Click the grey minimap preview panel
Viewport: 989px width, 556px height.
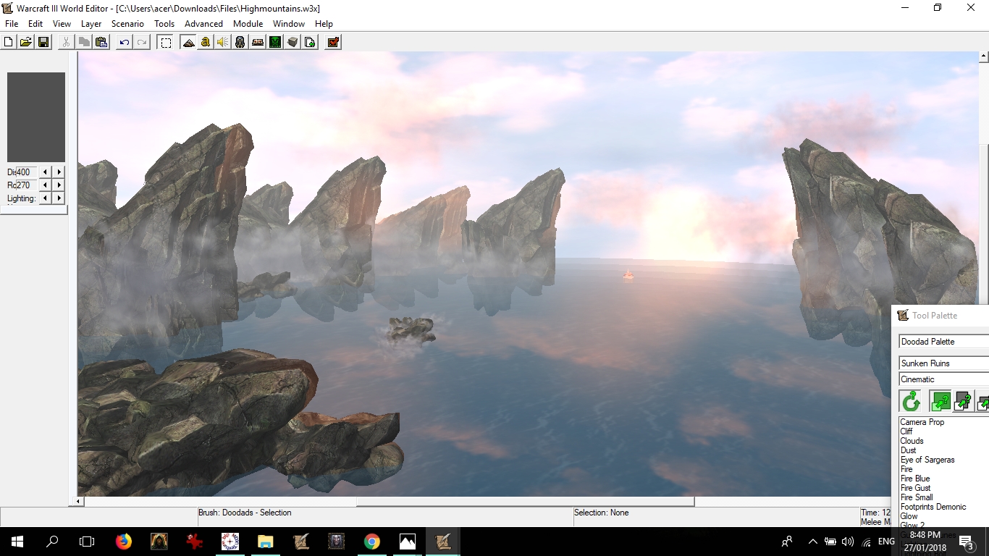pyautogui.click(x=36, y=117)
